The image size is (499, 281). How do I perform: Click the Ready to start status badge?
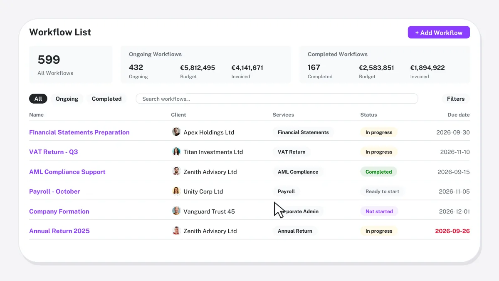pos(382,191)
